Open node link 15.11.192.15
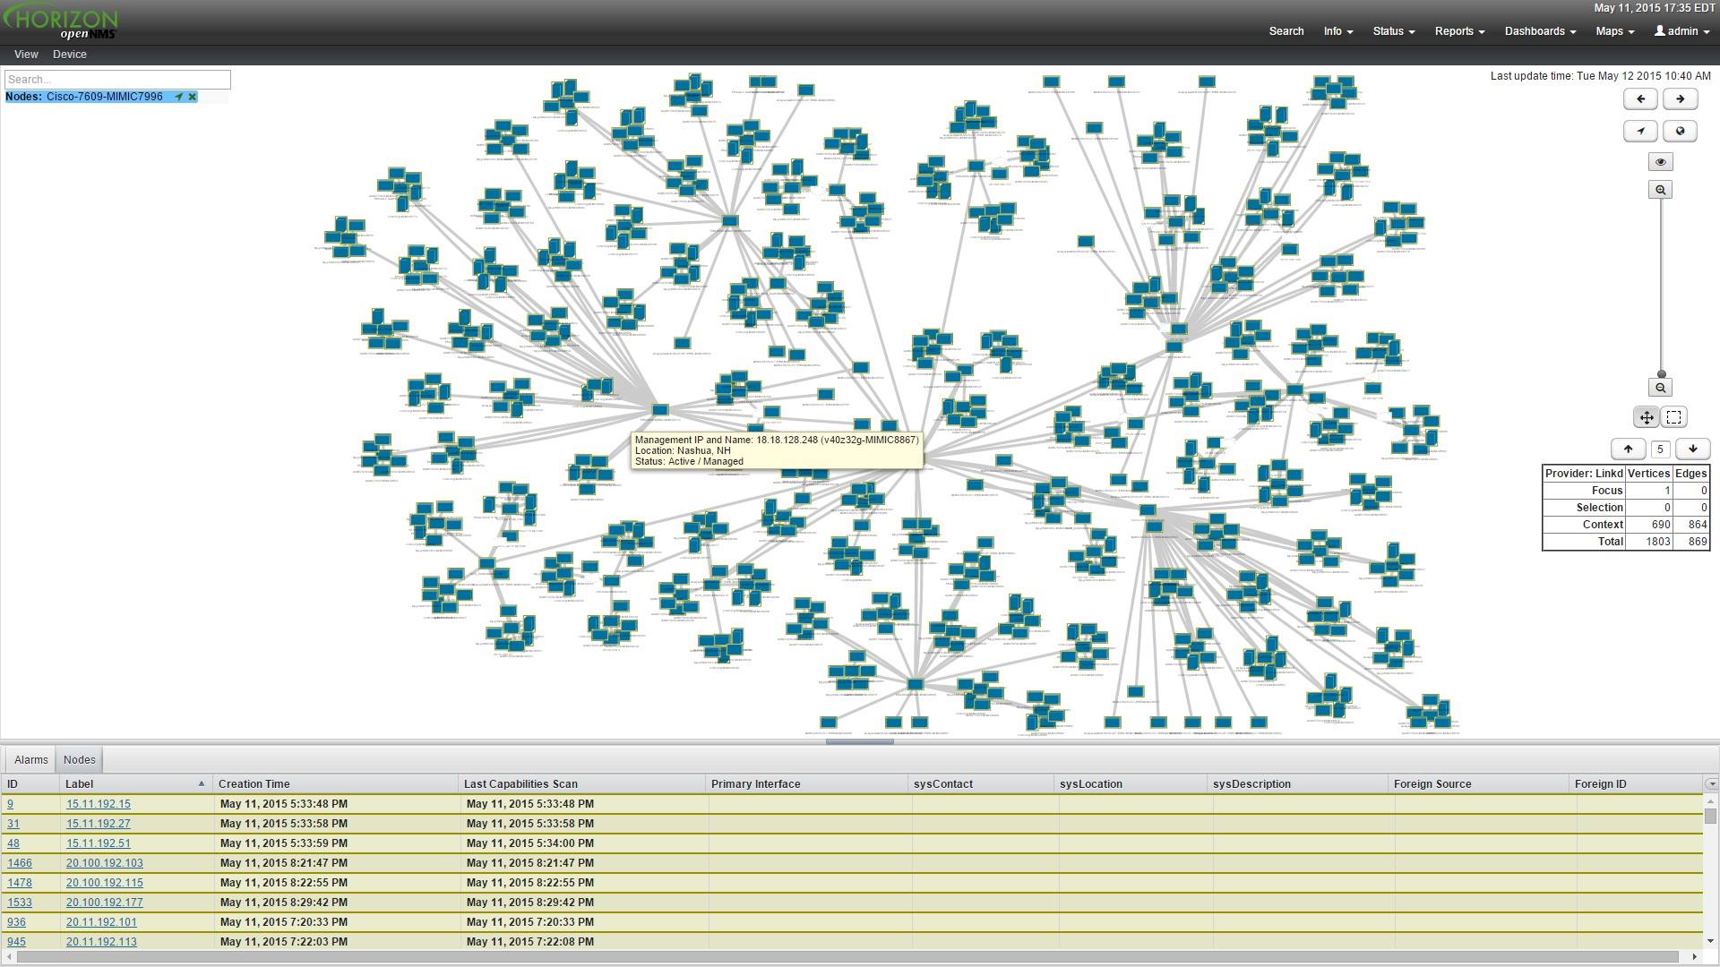Image resolution: width=1720 pixels, height=967 pixels. tap(99, 804)
